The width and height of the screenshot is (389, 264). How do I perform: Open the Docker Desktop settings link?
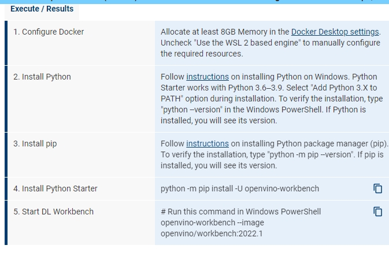click(x=335, y=32)
